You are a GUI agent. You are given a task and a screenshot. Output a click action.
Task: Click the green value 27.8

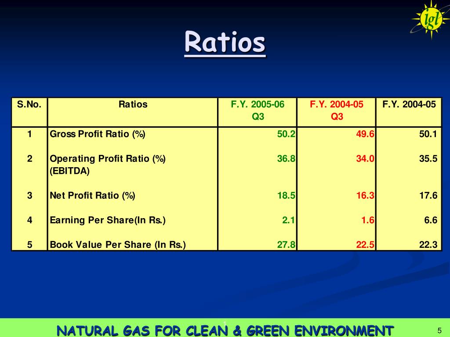(286, 245)
